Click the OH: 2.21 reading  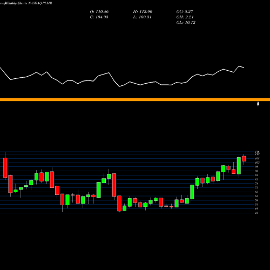tap(185, 17)
